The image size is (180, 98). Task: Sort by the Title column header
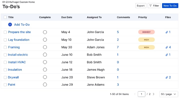click(x=11, y=17)
